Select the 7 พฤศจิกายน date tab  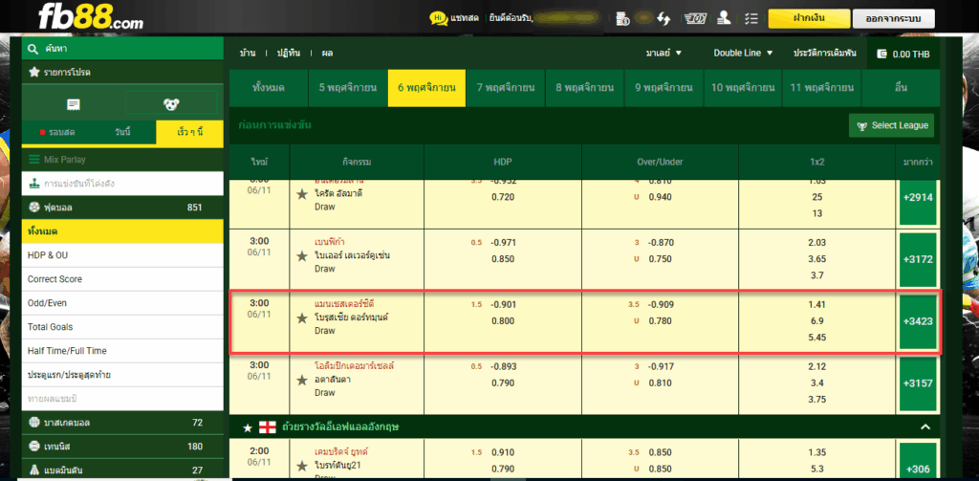506,88
